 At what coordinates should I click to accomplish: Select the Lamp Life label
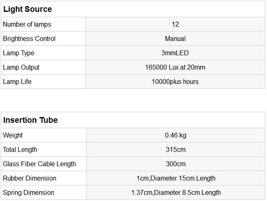(x=17, y=81)
